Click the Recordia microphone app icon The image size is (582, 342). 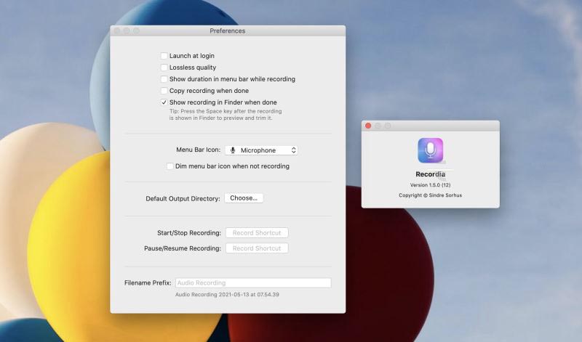click(x=431, y=150)
